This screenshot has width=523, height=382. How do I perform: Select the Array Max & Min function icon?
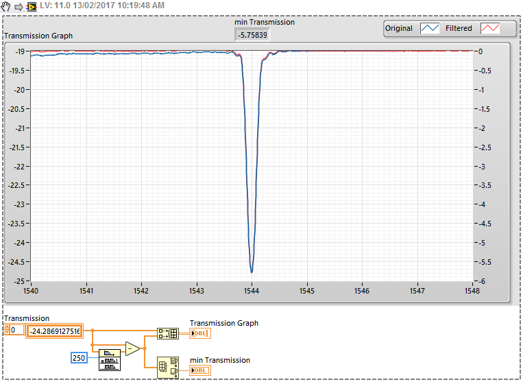[x=168, y=368]
